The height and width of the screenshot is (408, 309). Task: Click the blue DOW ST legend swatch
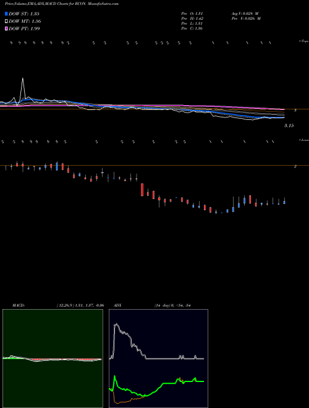coord(7,14)
